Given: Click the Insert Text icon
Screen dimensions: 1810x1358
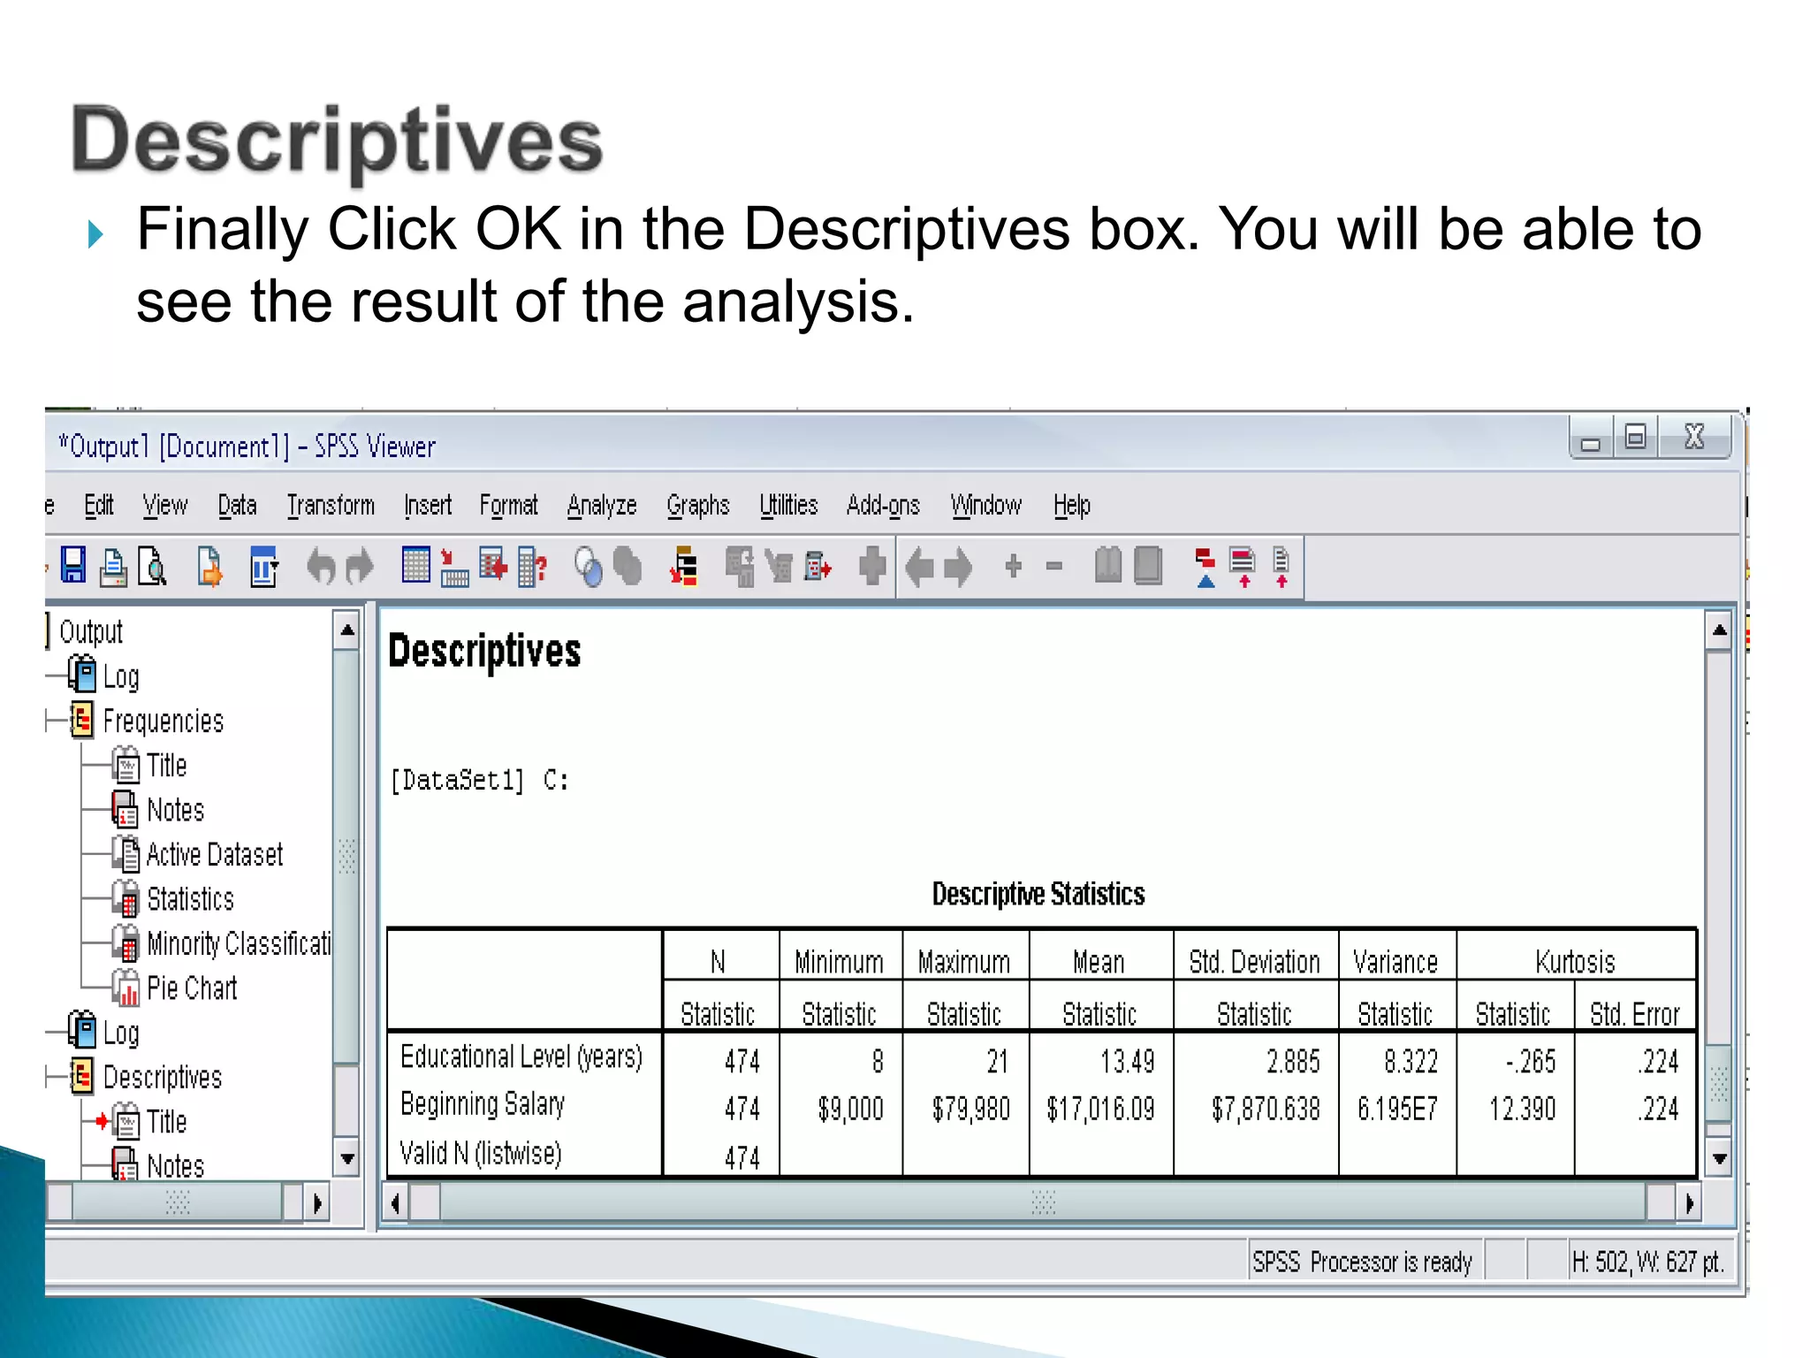Looking at the screenshot, I should pos(1281,568).
